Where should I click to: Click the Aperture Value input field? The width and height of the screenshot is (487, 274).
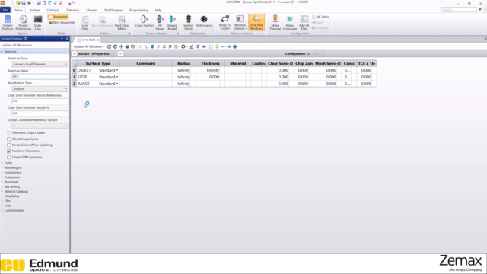[x=40, y=76]
